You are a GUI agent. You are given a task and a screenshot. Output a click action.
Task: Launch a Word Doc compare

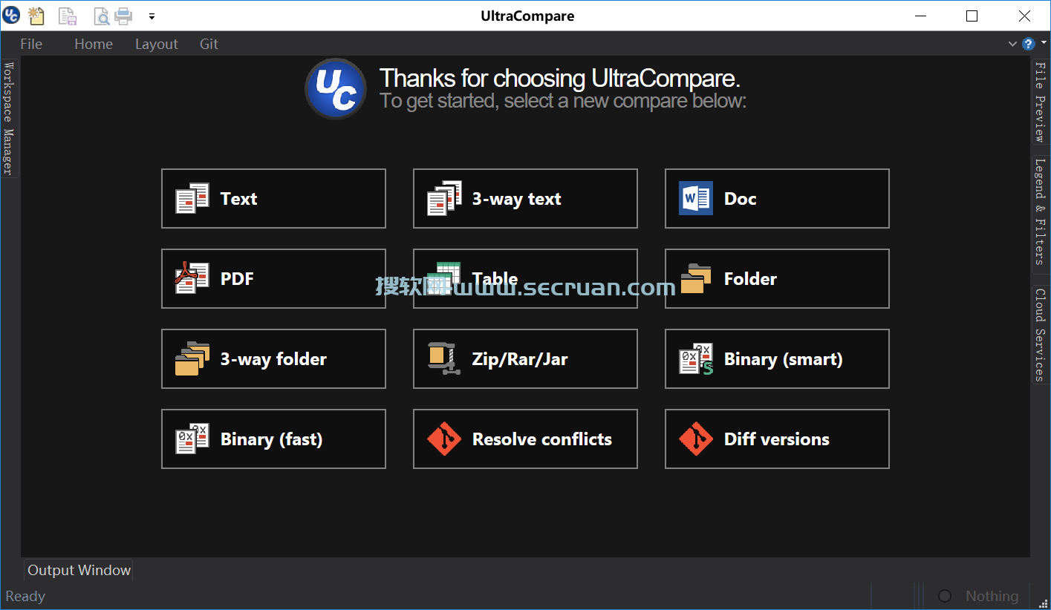click(x=777, y=198)
